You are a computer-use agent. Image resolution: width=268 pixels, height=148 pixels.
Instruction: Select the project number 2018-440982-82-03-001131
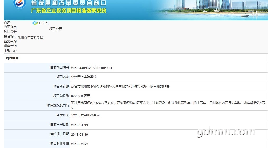click(92, 68)
